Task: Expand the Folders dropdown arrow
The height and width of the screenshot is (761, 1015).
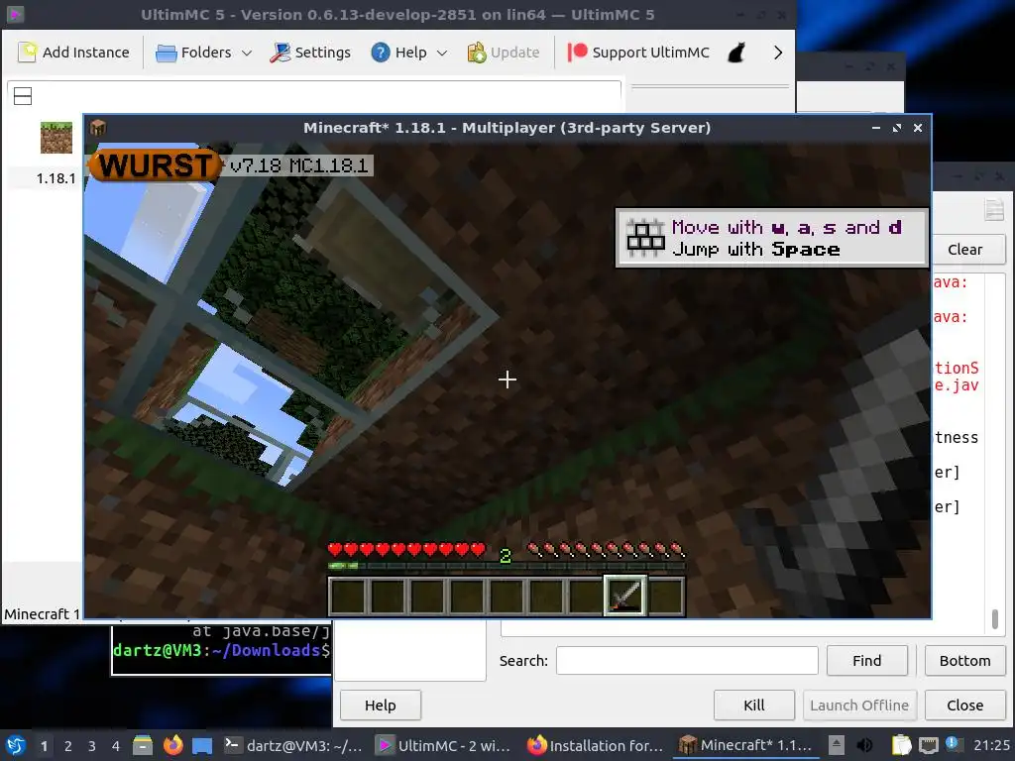Action: click(x=247, y=54)
